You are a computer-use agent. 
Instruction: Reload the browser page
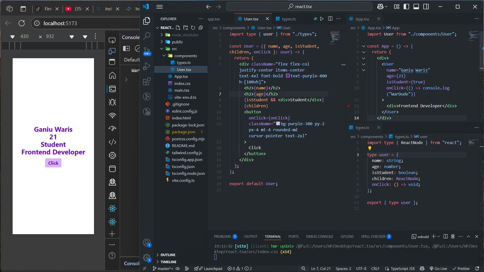pos(22,23)
